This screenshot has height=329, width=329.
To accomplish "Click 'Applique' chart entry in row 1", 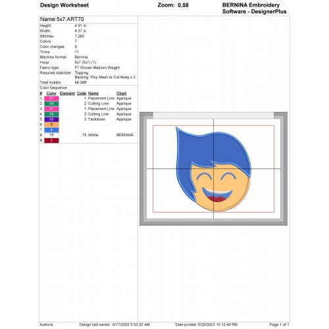I will tap(124, 99).
